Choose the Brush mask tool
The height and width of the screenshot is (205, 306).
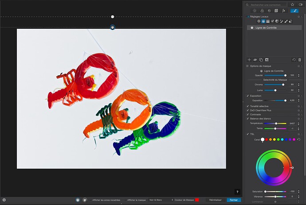tap(286, 21)
